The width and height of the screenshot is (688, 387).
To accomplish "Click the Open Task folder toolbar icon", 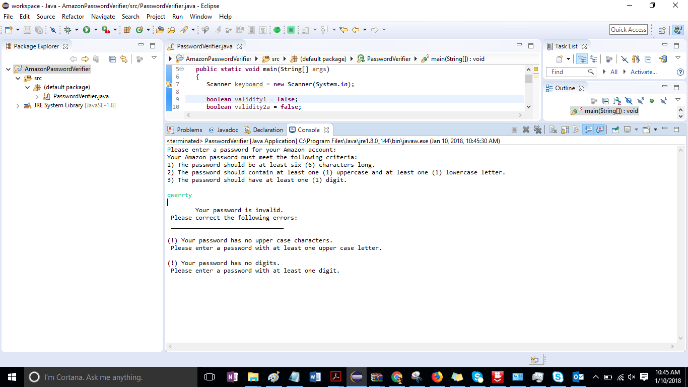I will 172,30.
